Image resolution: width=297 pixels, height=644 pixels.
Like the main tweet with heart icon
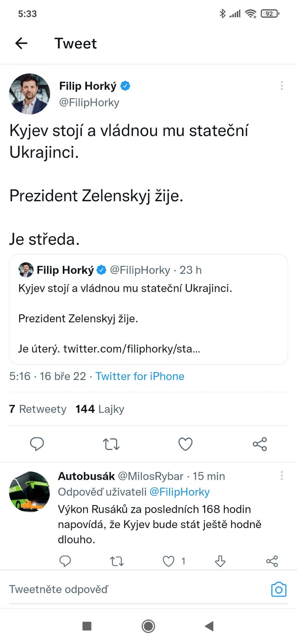coord(186,444)
